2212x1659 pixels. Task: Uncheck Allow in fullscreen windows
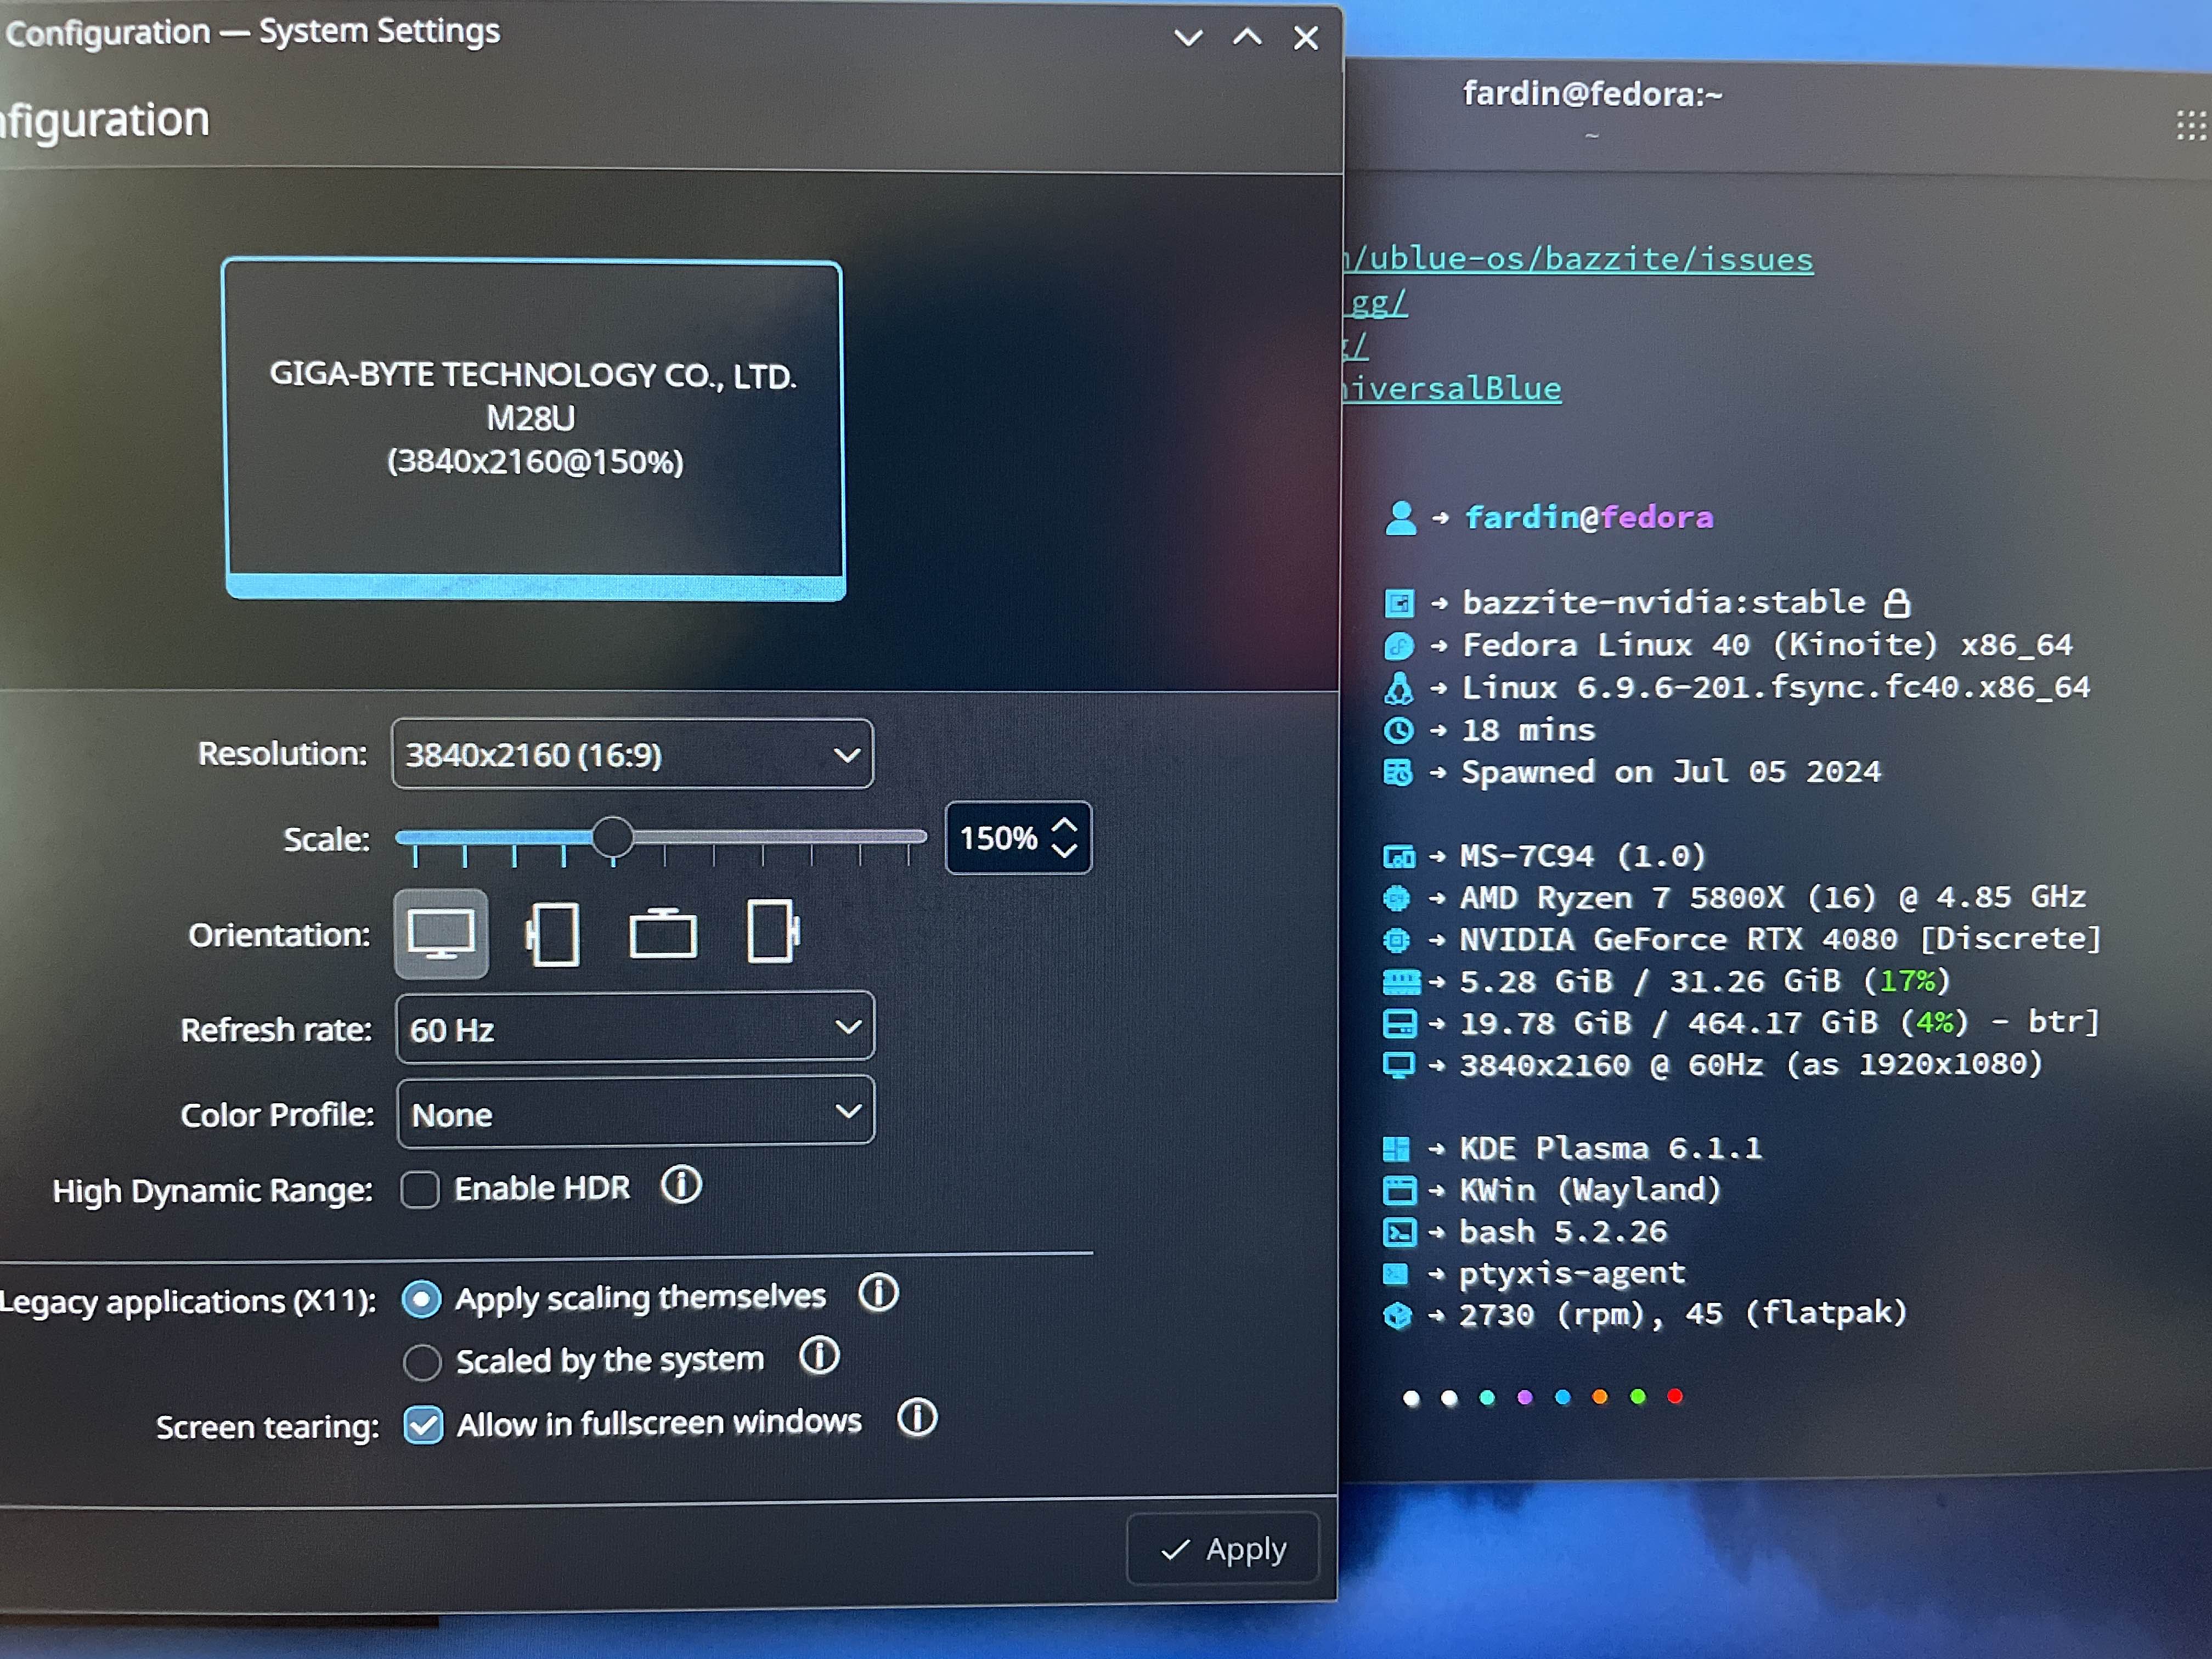pyautogui.click(x=423, y=1425)
